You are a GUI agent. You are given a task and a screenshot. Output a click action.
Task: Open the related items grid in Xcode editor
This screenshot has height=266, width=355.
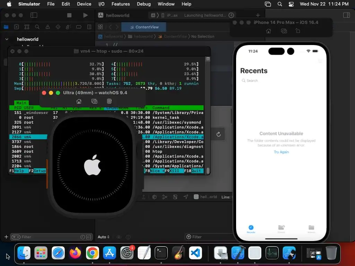pos(100,27)
